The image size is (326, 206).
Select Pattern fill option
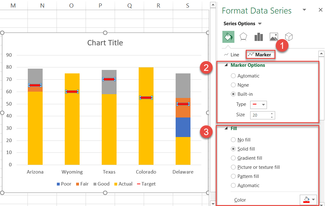point(233,176)
